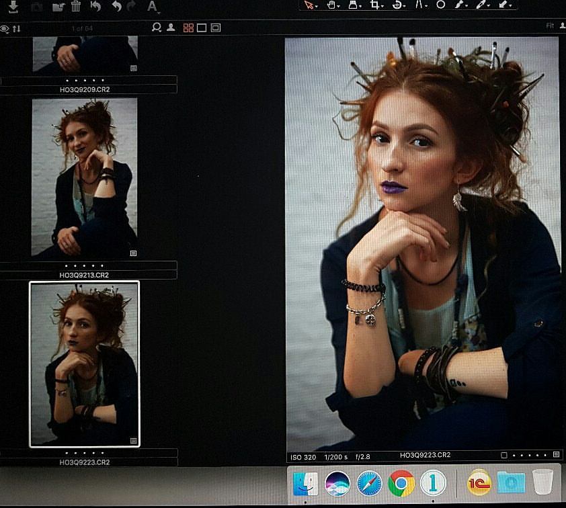The height and width of the screenshot is (508, 566).
Task: Open the adjustments icon on HO3Q9223.CR2 thumbnail
Action: pyautogui.click(x=134, y=441)
